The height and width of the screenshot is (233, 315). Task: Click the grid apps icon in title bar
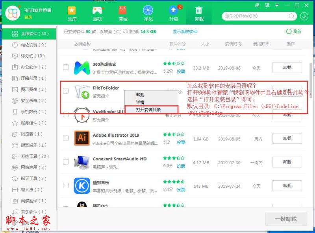pos(267,5)
